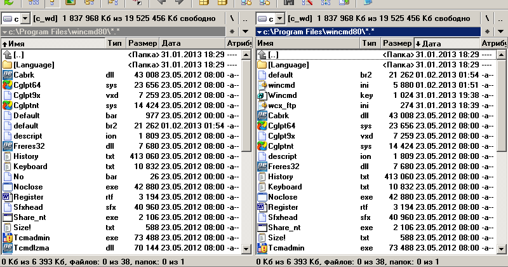
Task: Click the Cglpt9x vxd icon in left panel
Action: tap(8, 95)
